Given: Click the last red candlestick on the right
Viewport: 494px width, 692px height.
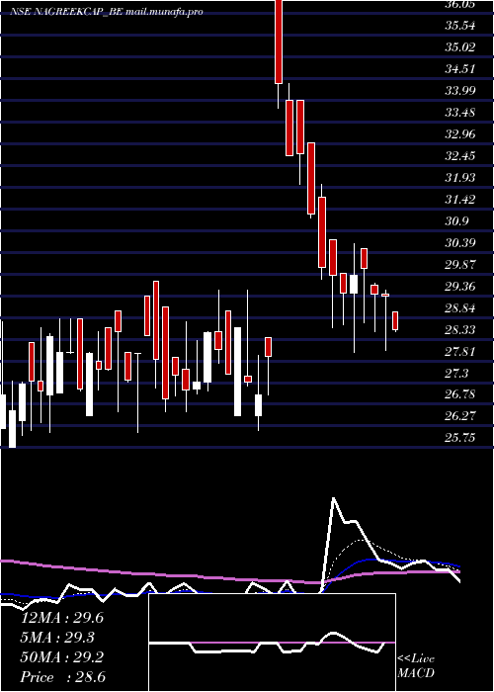Looking at the screenshot, I should tap(395, 321).
